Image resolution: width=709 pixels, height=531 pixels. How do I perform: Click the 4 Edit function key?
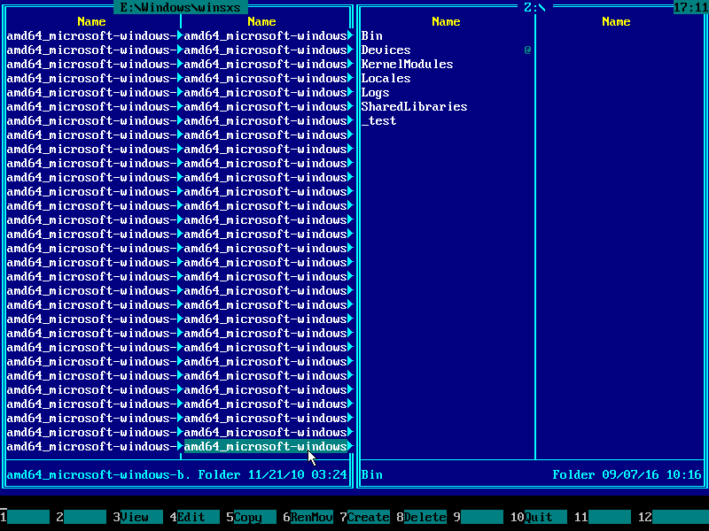[x=195, y=517]
